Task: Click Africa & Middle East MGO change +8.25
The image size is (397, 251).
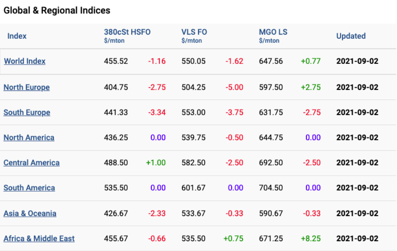Action: click(x=311, y=239)
